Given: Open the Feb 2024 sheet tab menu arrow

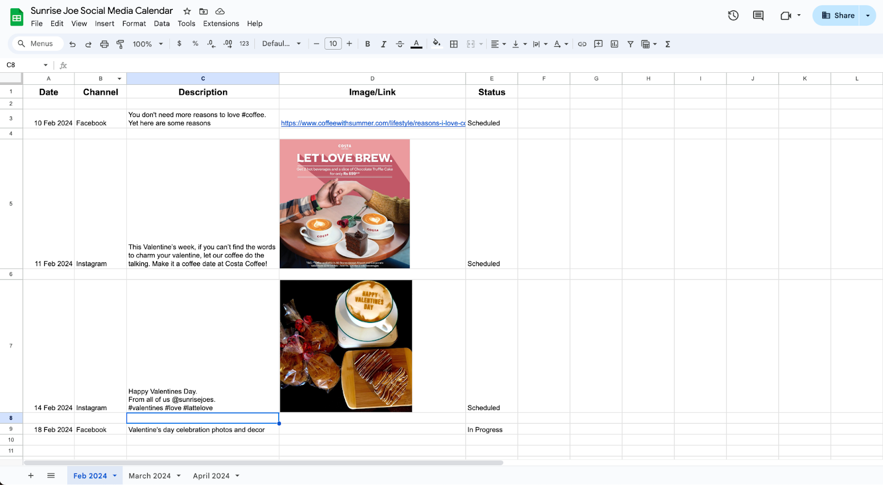Looking at the screenshot, I should (x=115, y=476).
